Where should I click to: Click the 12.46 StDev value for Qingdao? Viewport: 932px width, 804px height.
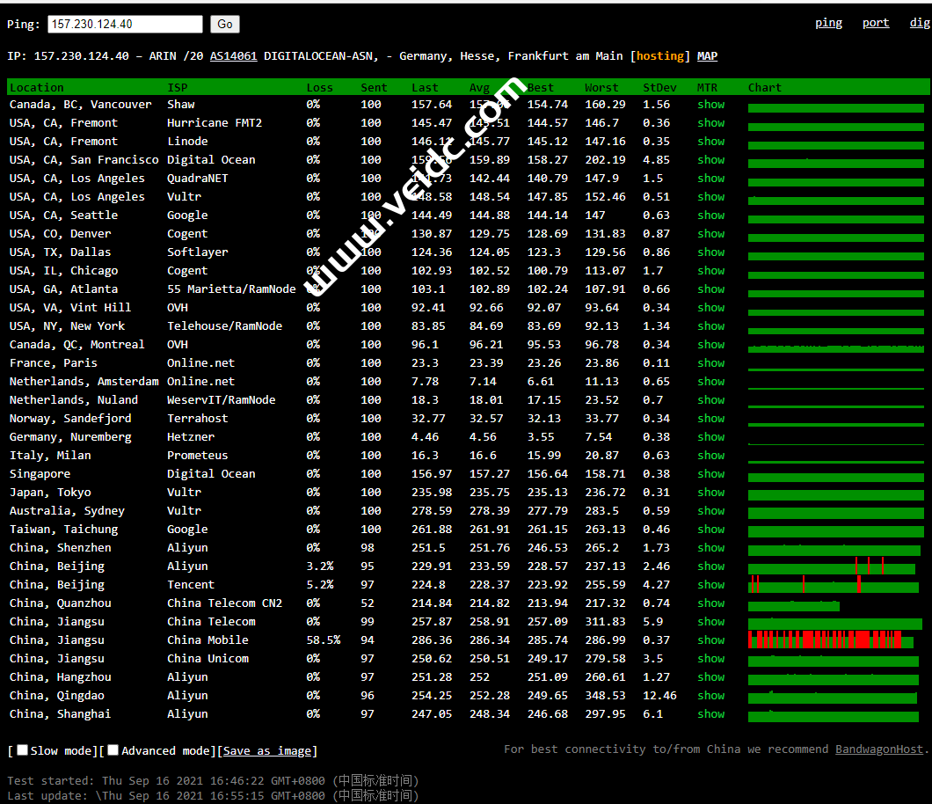click(659, 695)
